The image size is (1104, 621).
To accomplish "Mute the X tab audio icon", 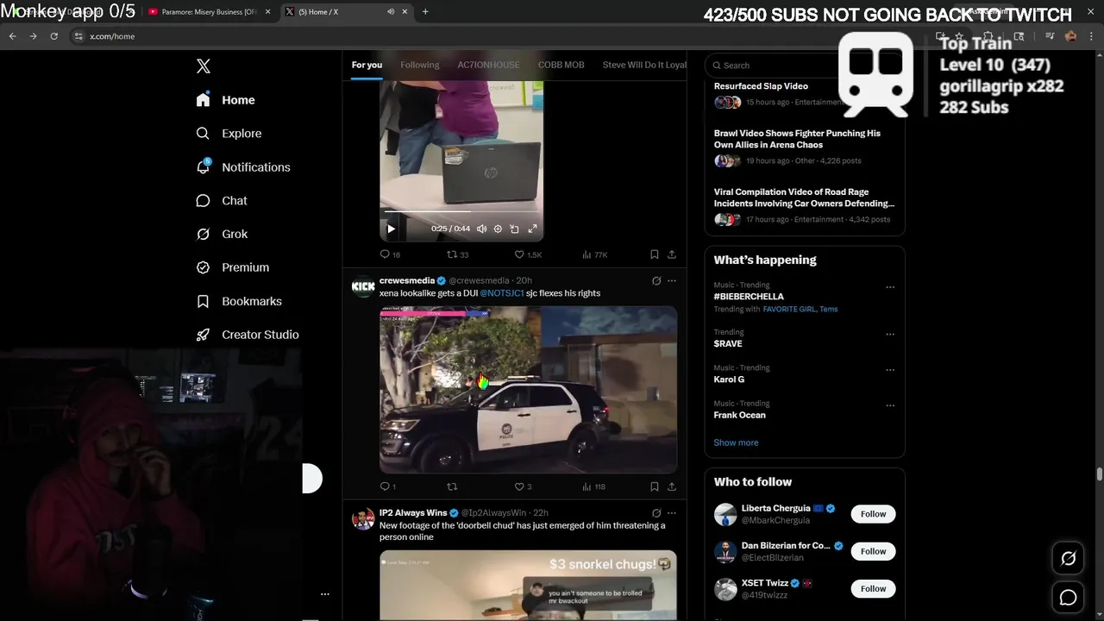I will tap(391, 12).
